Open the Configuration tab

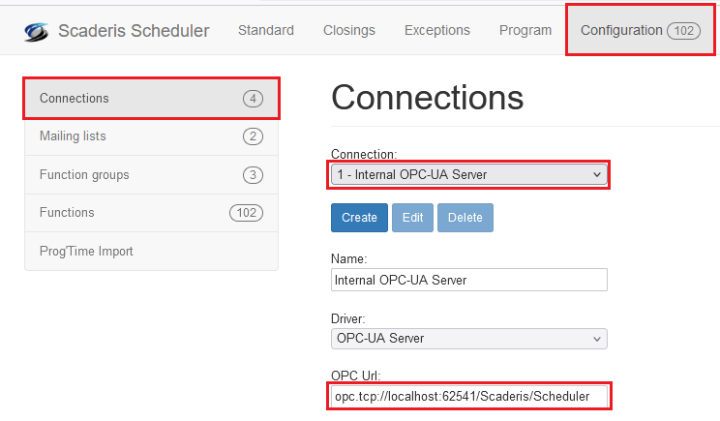(x=621, y=30)
